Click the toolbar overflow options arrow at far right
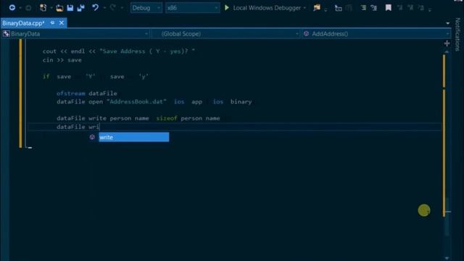This screenshot has width=464, height=261. [x=430, y=9]
